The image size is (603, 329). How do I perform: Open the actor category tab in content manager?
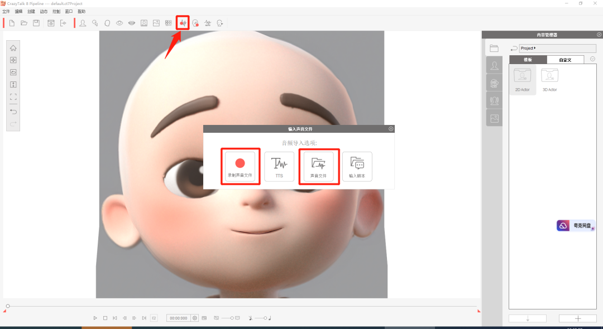tap(494, 66)
